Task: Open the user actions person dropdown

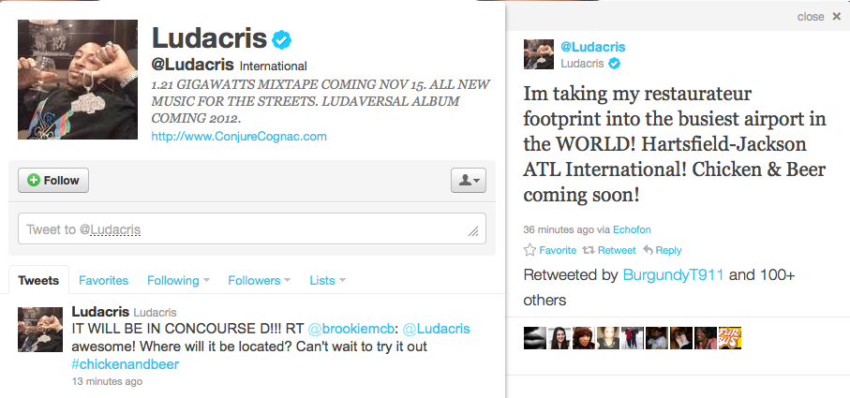Action: click(469, 181)
